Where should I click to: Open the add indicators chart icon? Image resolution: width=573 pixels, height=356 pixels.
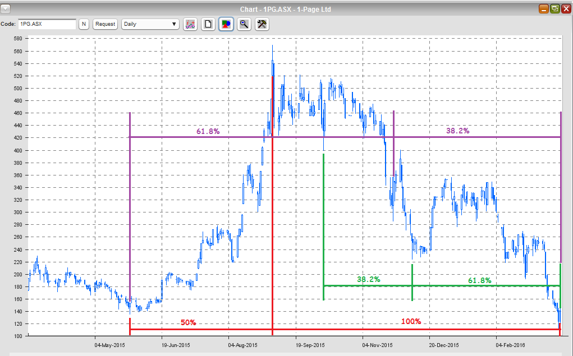click(190, 24)
